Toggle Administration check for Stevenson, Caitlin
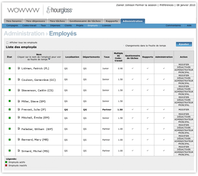 (x=164, y=90)
